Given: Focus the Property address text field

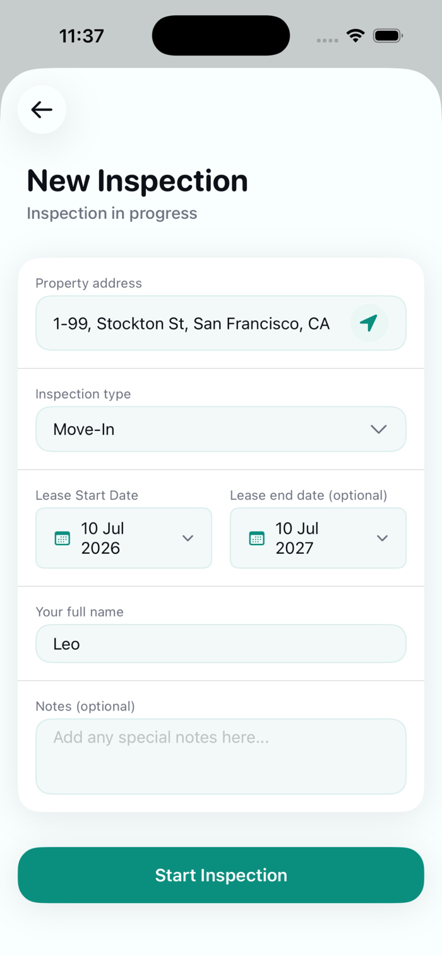Looking at the screenshot, I should click(x=221, y=323).
